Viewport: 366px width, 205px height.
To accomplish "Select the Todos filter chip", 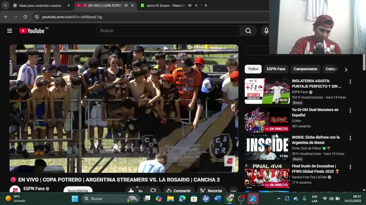I will pos(253,69).
